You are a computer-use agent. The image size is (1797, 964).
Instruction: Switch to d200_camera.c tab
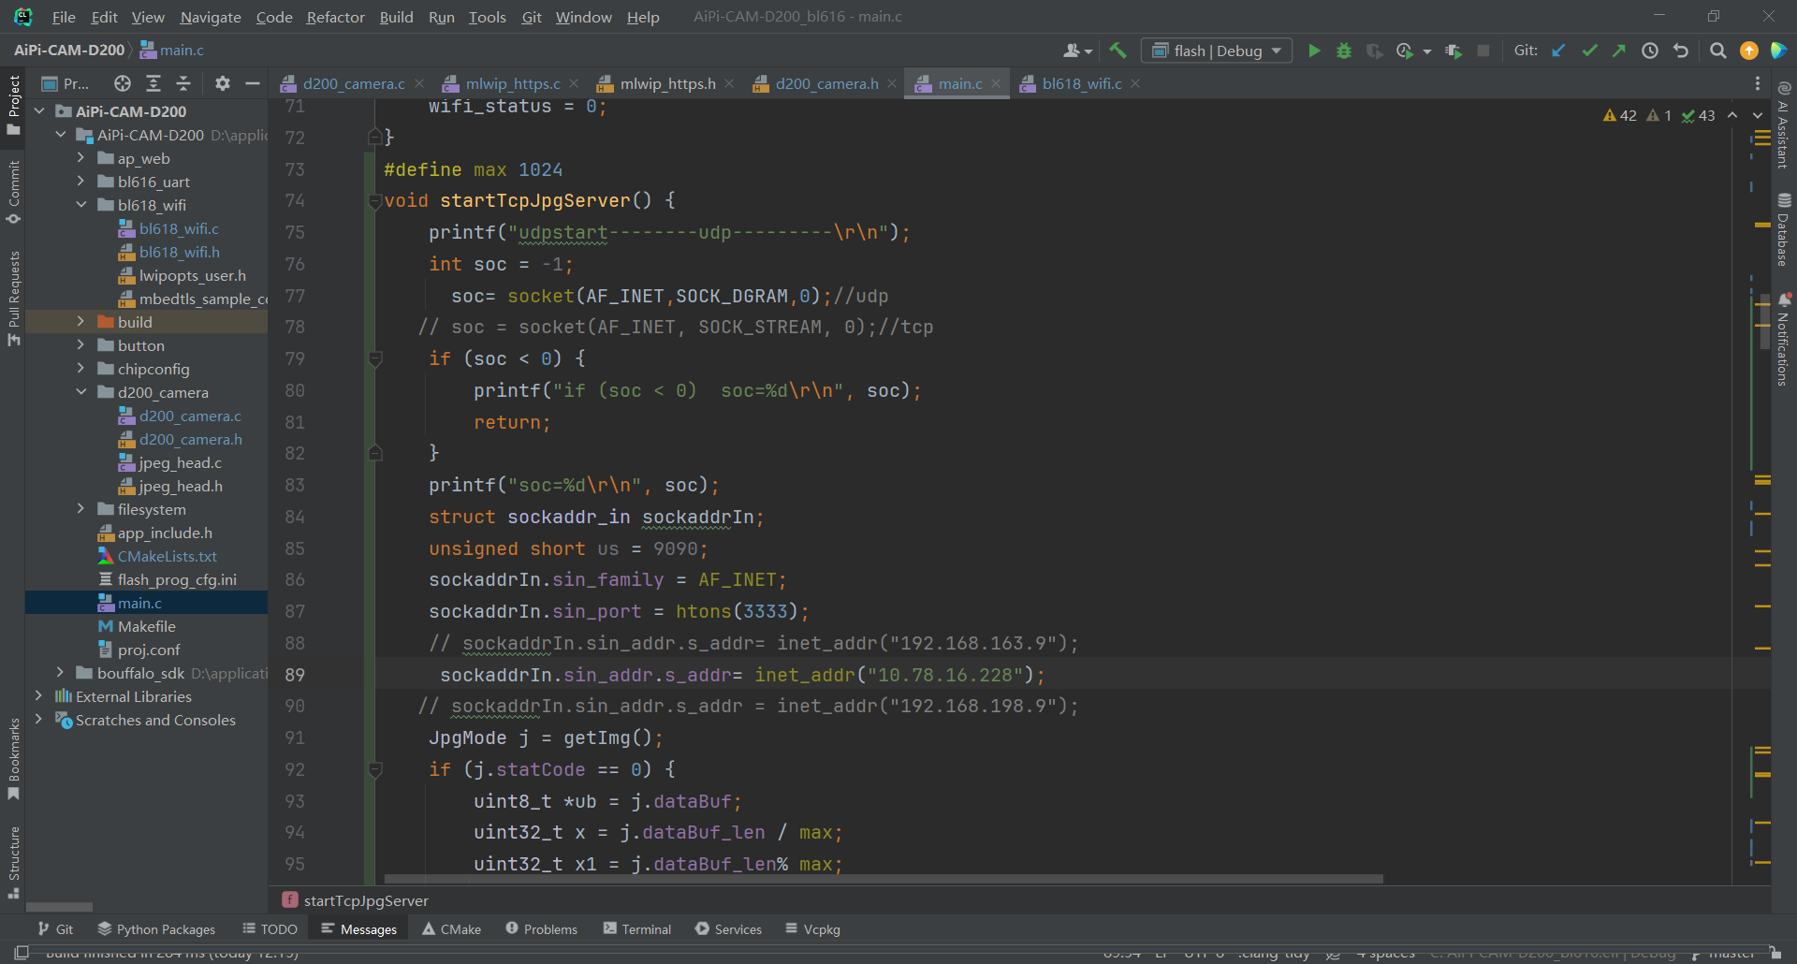(x=353, y=83)
